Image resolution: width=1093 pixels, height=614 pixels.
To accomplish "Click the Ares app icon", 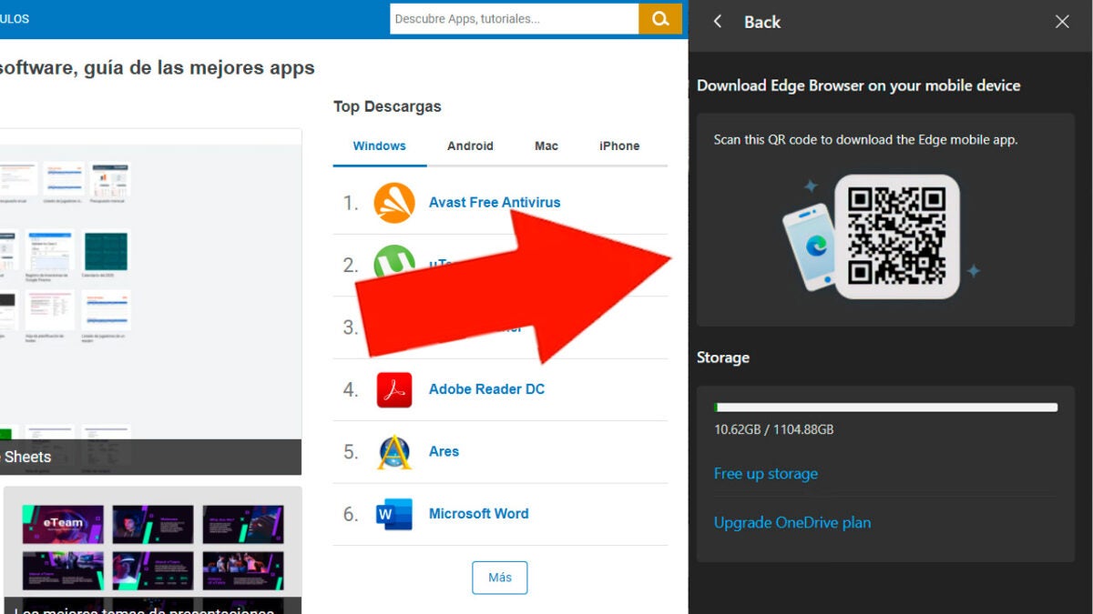I will (394, 451).
